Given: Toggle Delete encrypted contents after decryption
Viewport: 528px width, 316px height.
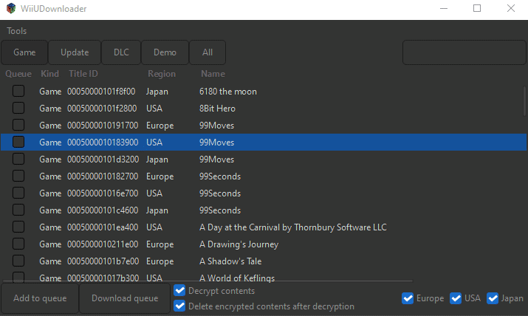Looking at the screenshot, I should 179,306.
